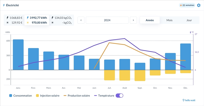204x106 pixels.
Task: Click the lightning bolt Électricité header icon
Action: [x=4, y=5]
